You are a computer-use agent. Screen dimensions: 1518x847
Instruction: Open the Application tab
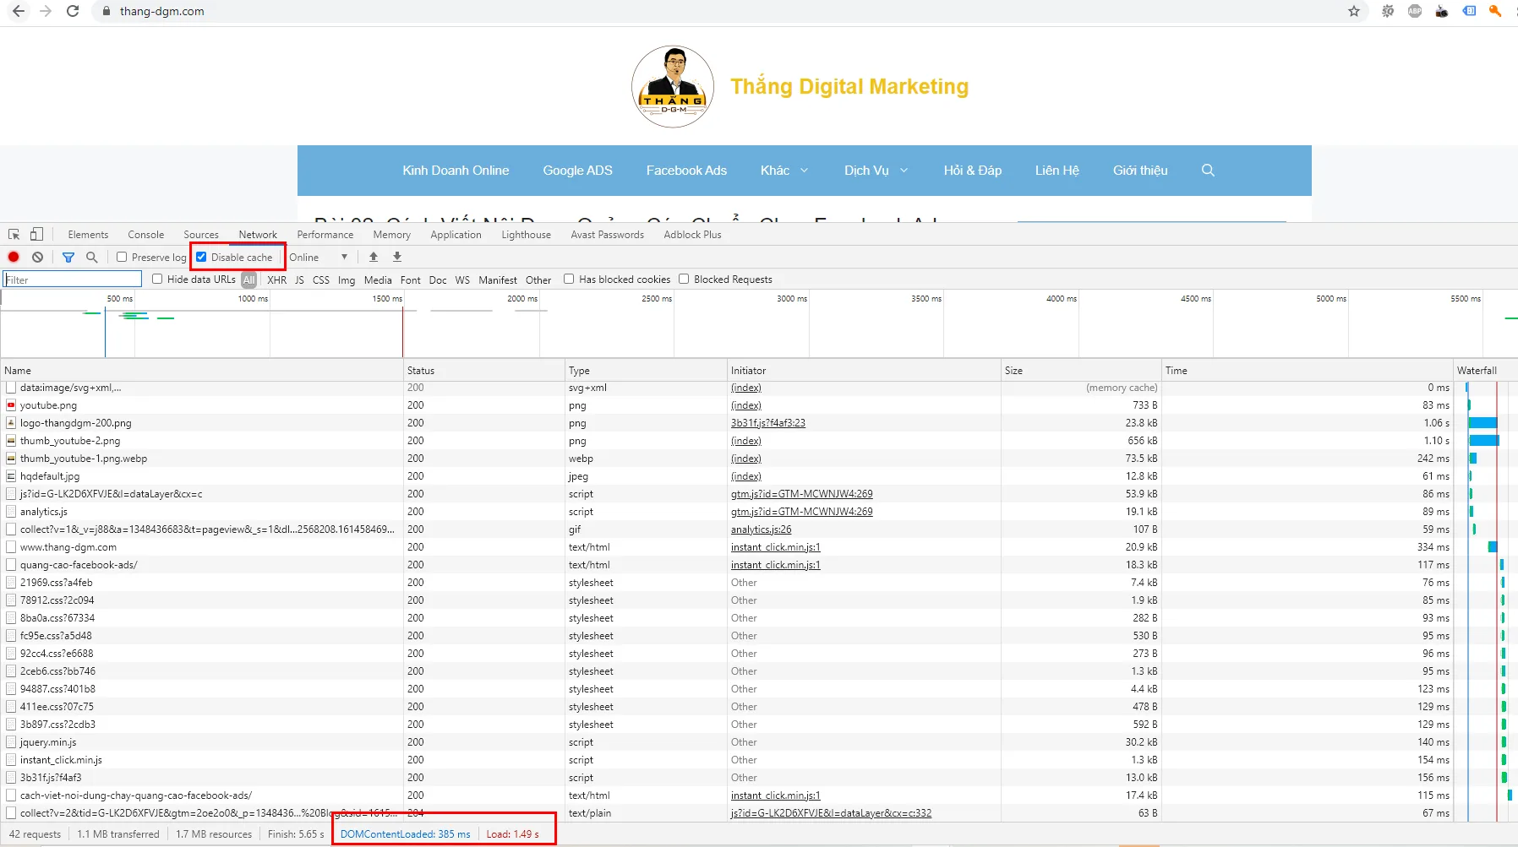pos(456,235)
